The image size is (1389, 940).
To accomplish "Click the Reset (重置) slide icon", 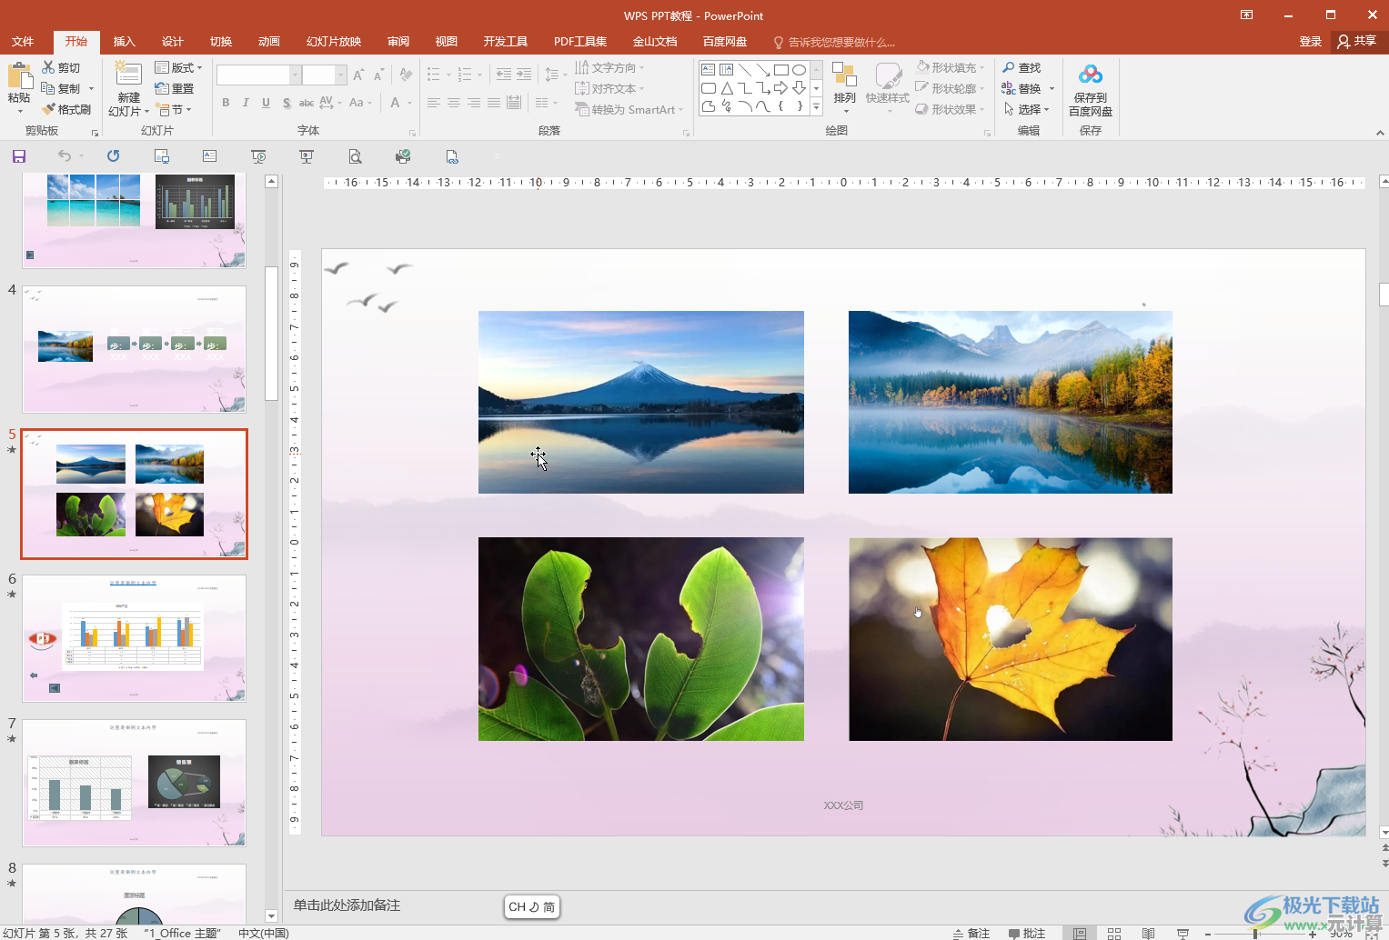I will click(x=162, y=88).
